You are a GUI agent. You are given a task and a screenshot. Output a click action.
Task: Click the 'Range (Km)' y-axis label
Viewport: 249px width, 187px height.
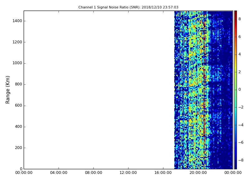[x=8, y=89]
